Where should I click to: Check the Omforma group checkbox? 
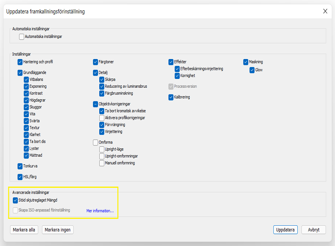pos(96,142)
